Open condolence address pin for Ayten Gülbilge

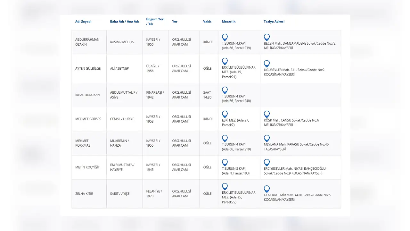[267, 64]
